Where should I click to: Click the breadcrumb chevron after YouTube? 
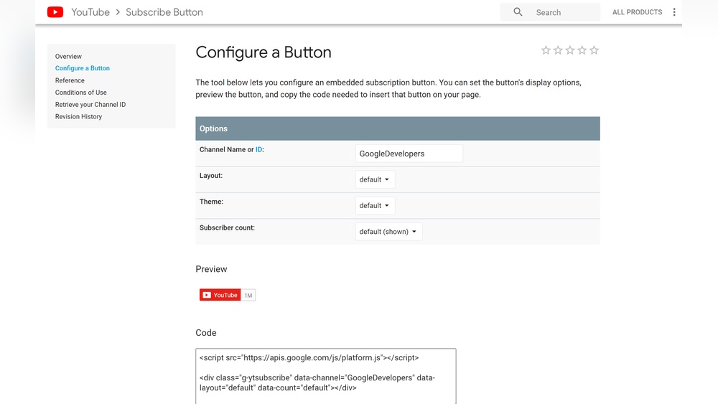tap(118, 12)
